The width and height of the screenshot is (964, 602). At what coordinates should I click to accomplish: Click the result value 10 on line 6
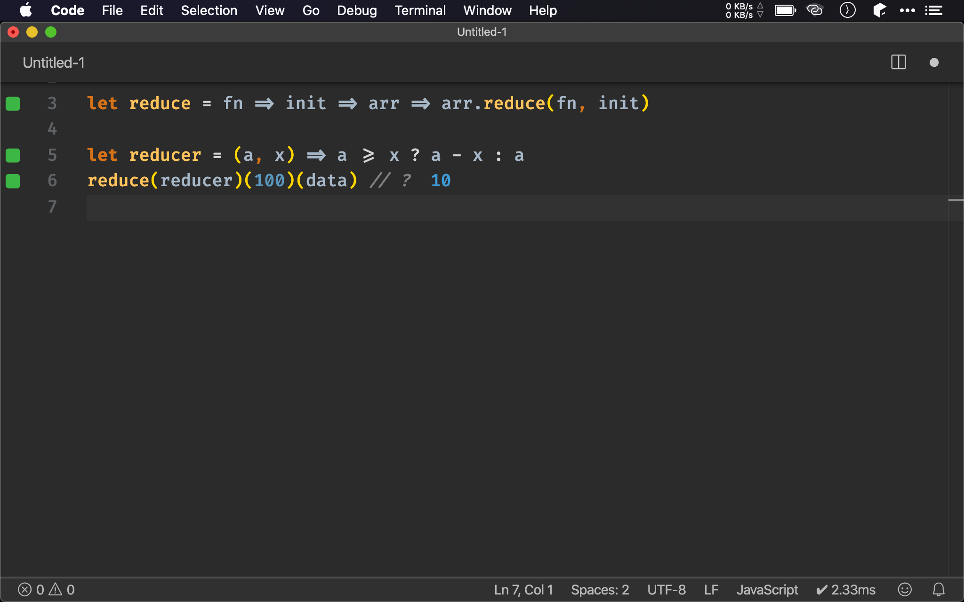tap(441, 181)
